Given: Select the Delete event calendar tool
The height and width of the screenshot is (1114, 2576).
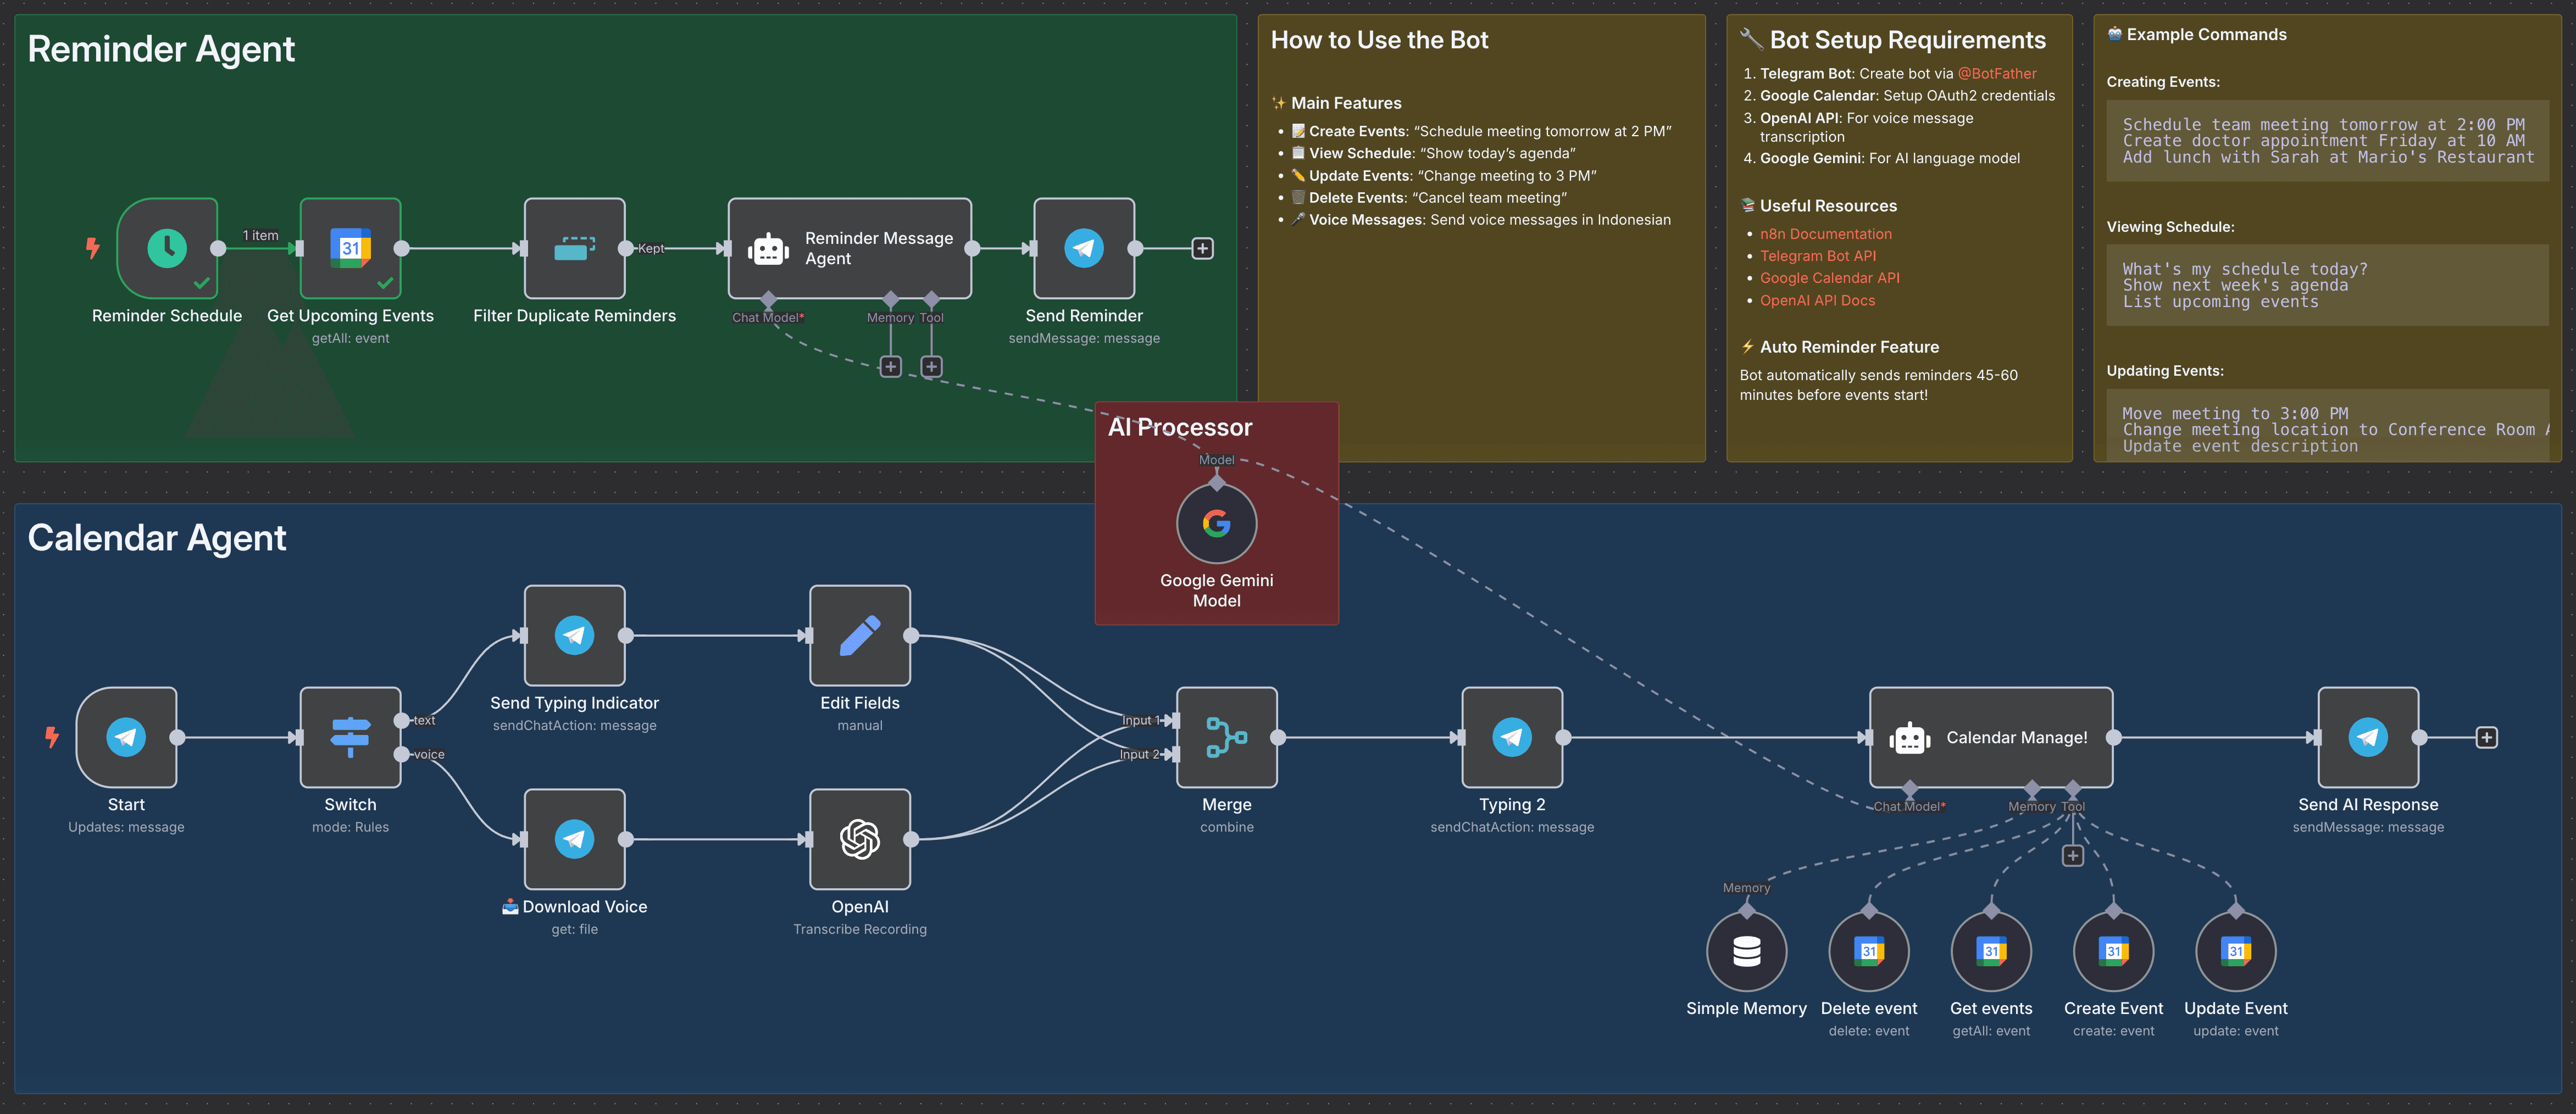Looking at the screenshot, I should (x=1869, y=951).
